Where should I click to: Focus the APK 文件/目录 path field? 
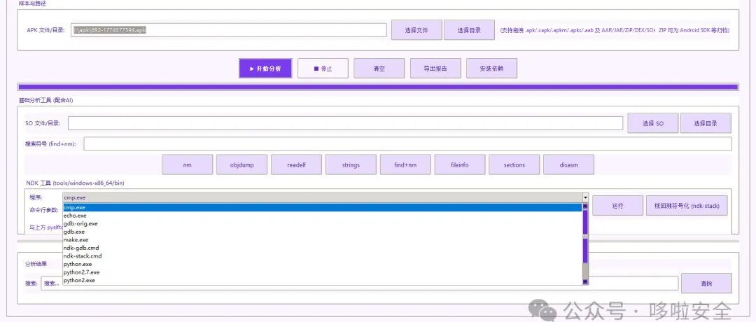click(228, 30)
